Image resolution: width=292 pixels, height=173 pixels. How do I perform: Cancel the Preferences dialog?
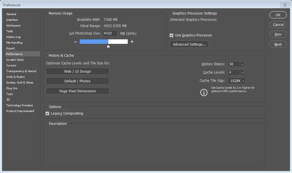point(278,25)
